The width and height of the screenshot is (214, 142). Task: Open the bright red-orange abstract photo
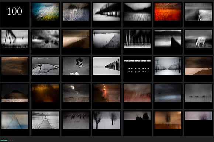point(168,12)
